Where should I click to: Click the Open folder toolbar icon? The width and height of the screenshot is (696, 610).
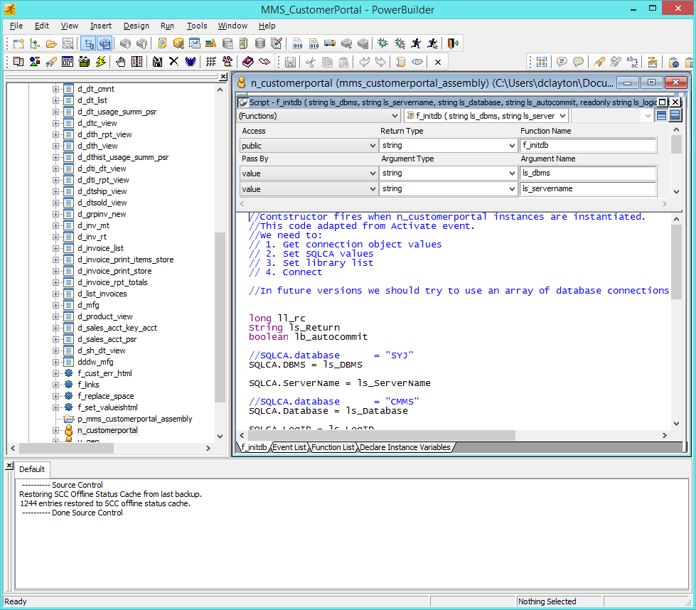click(x=51, y=43)
